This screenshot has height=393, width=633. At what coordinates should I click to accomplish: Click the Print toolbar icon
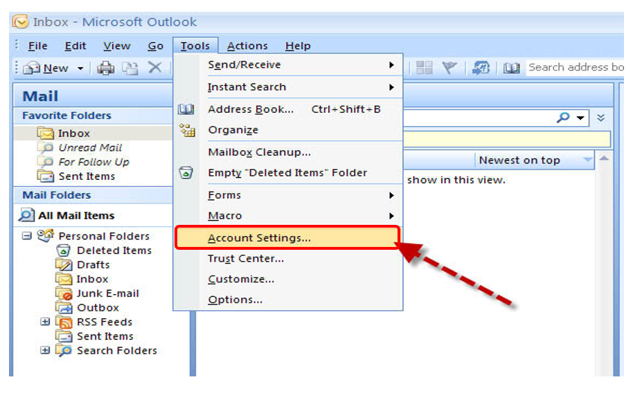[x=105, y=68]
